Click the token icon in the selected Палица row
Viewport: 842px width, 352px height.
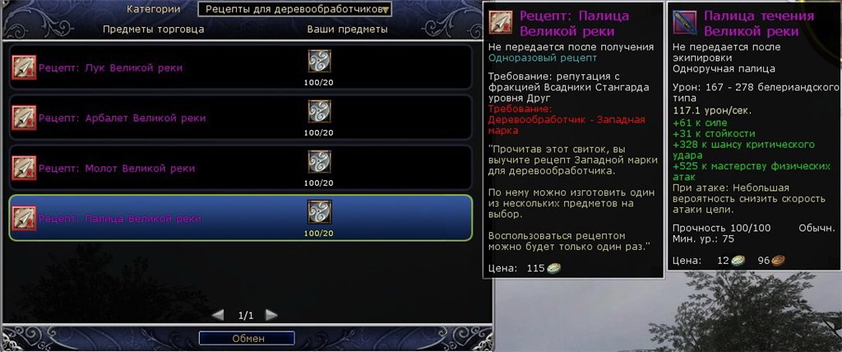(319, 211)
